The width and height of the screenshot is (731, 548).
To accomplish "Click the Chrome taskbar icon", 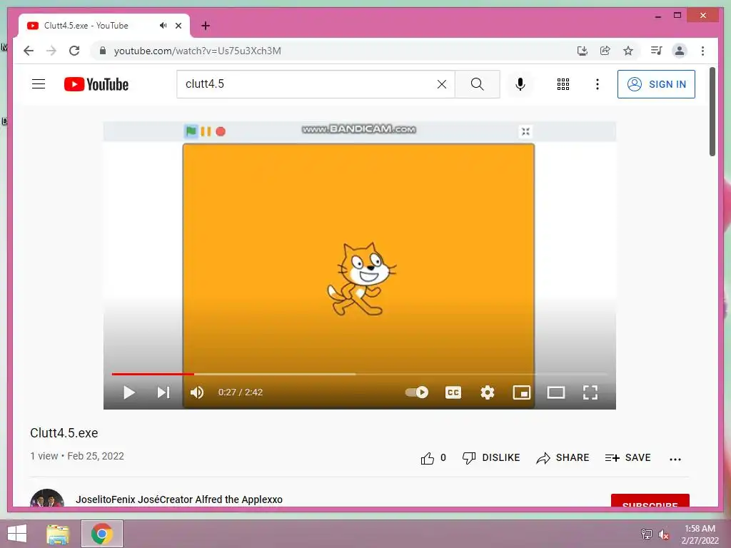I will click(101, 534).
